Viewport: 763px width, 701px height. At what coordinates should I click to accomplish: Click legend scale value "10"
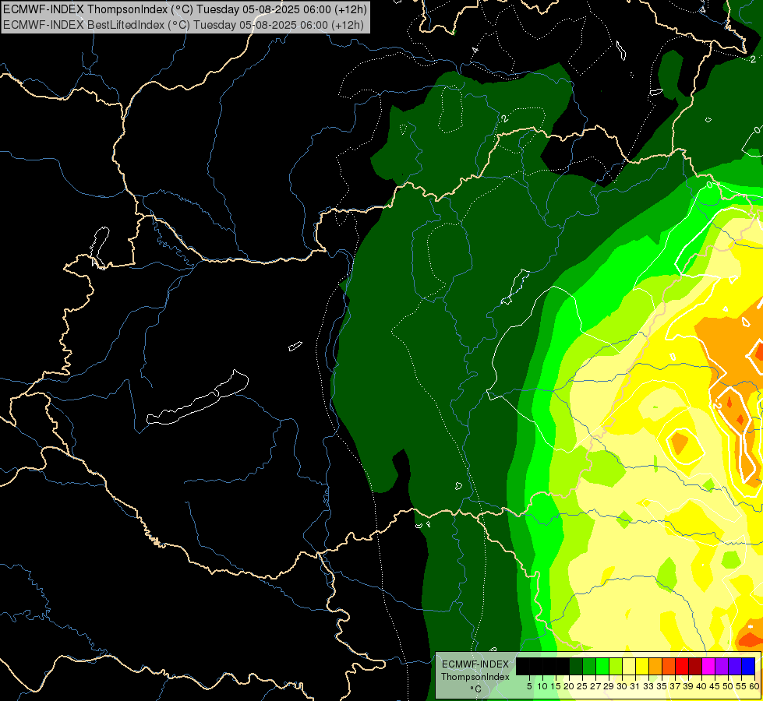pos(542,686)
